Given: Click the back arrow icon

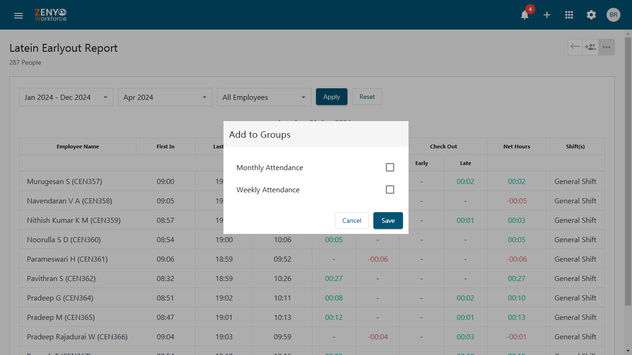Looking at the screenshot, I should coord(575,47).
